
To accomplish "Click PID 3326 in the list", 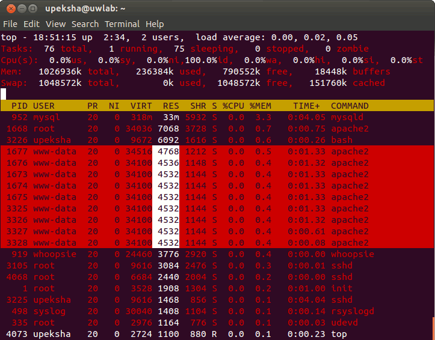I will coord(17,220).
